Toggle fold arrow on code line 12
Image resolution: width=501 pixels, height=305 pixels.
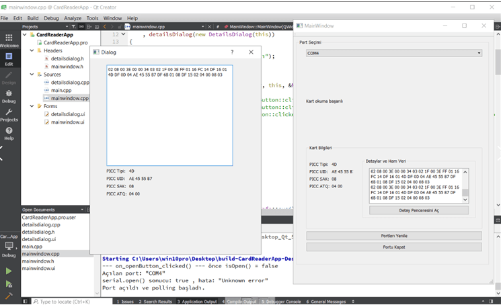123,34
